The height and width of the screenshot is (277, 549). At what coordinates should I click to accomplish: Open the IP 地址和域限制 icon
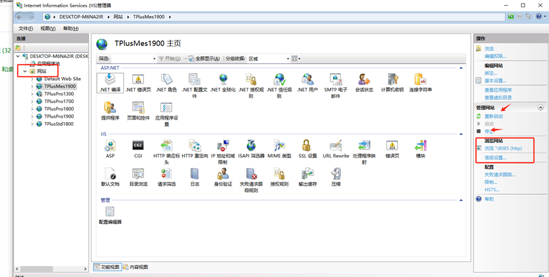point(223,151)
